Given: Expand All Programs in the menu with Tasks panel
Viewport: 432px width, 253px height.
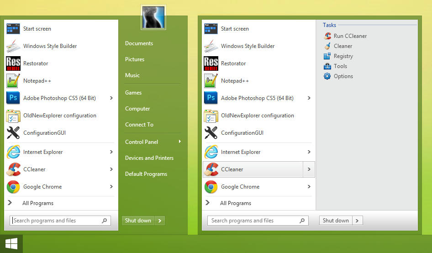Looking at the screenshot, I should 235,203.
